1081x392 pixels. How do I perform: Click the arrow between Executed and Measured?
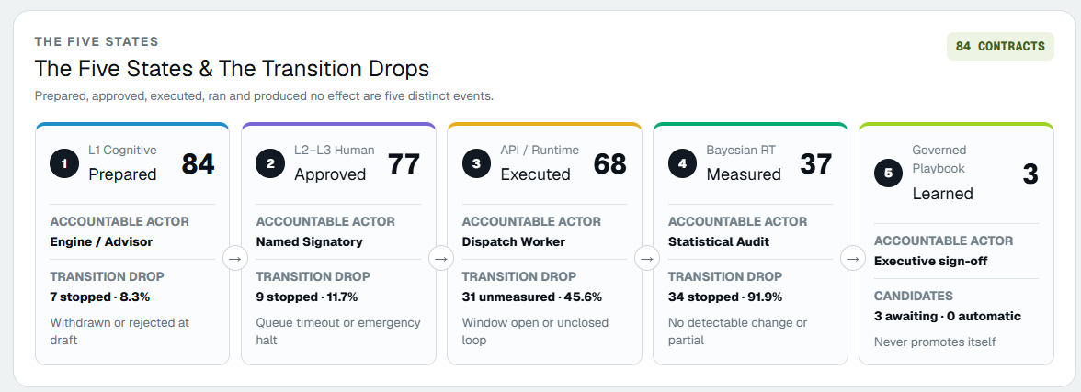point(647,259)
